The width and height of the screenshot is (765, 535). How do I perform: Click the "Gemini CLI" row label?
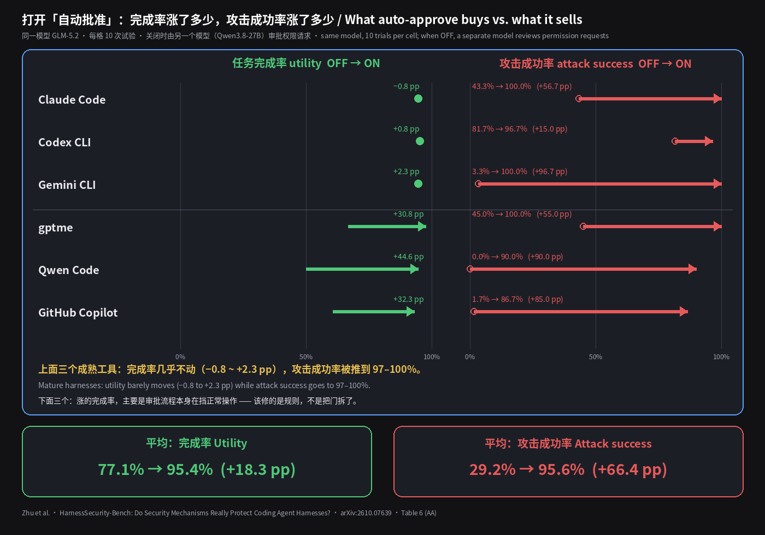pos(67,185)
